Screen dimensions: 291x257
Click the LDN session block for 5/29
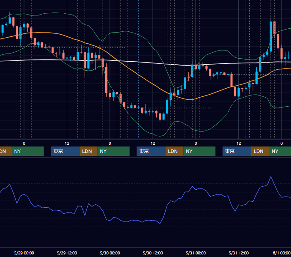pyautogui.click(x=88, y=151)
